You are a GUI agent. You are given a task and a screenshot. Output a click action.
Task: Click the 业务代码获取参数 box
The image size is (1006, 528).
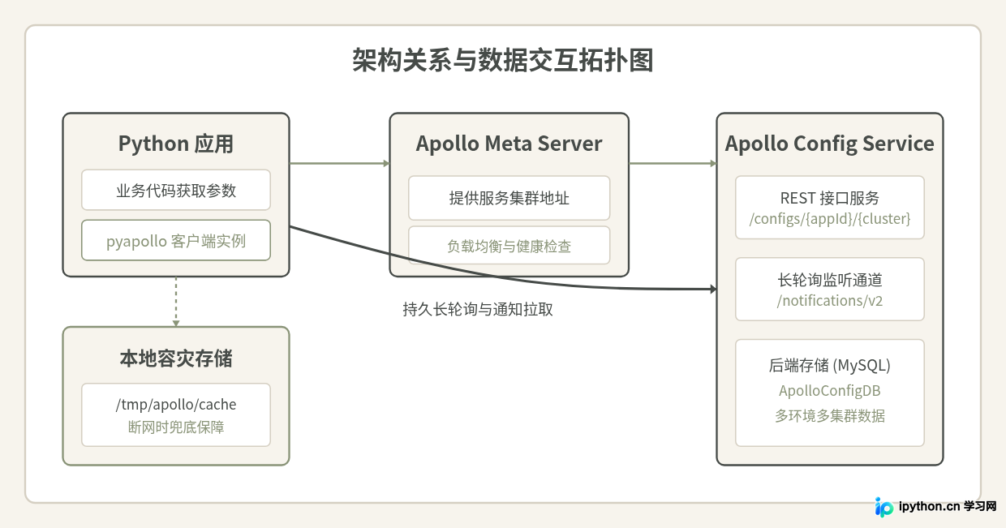click(x=176, y=190)
